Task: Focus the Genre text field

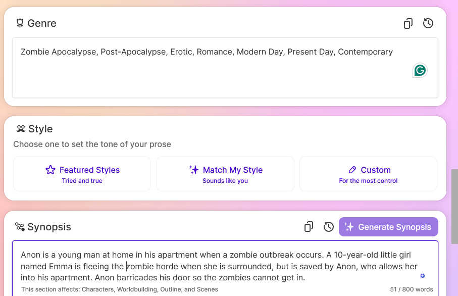Action: tap(225, 68)
